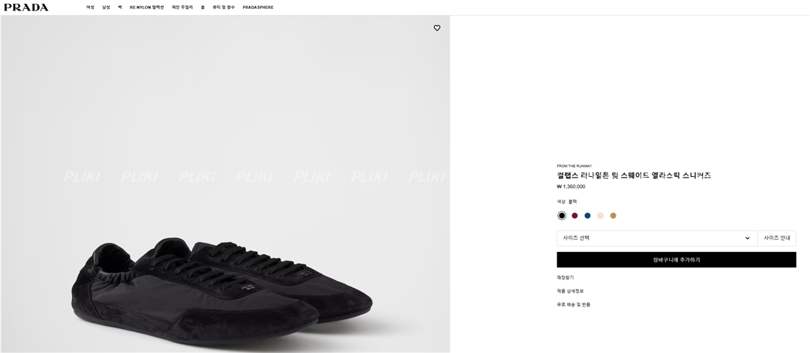Select the cream color swatch
Screen dimensions: 810x353
pos(600,216)
